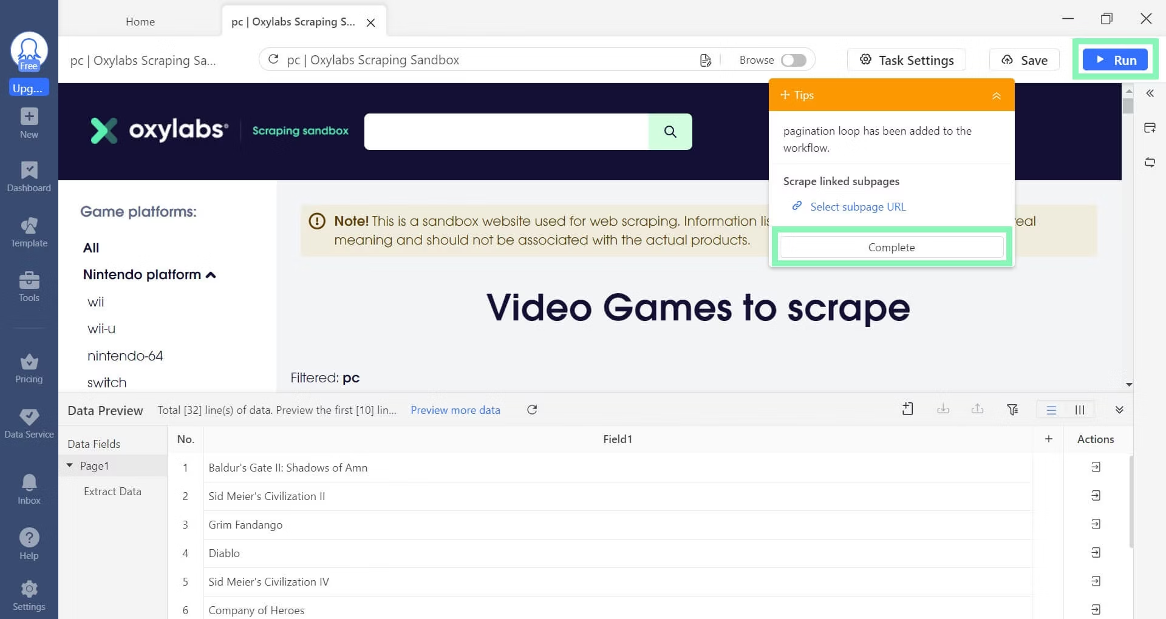Click inside the sandbox search field
The image size is (1166, 619).
tap(506, 132)
